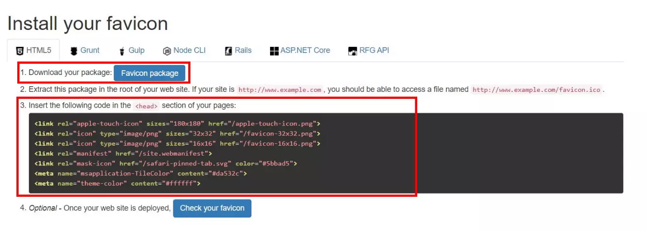This screenshot has width=647, height=231.
Task: Click the Grunt boar icon
Action: [x=74, y=51]
